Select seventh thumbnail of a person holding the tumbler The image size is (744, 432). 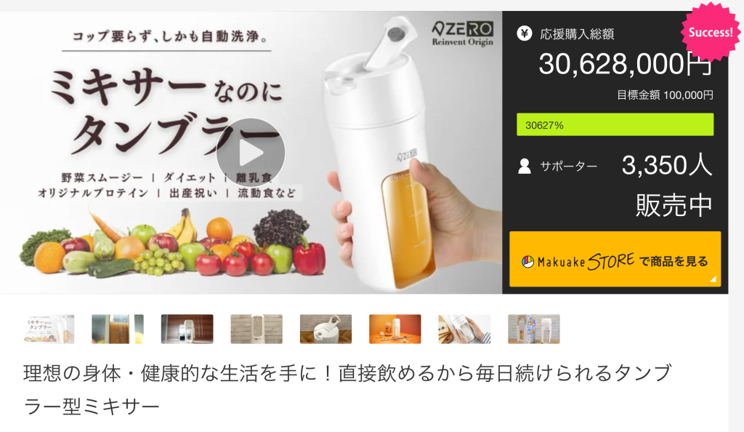(x=464, y=329)
